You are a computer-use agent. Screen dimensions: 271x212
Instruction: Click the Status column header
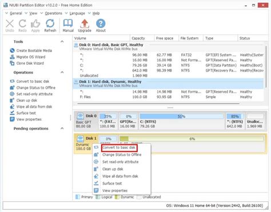(253, 38)
